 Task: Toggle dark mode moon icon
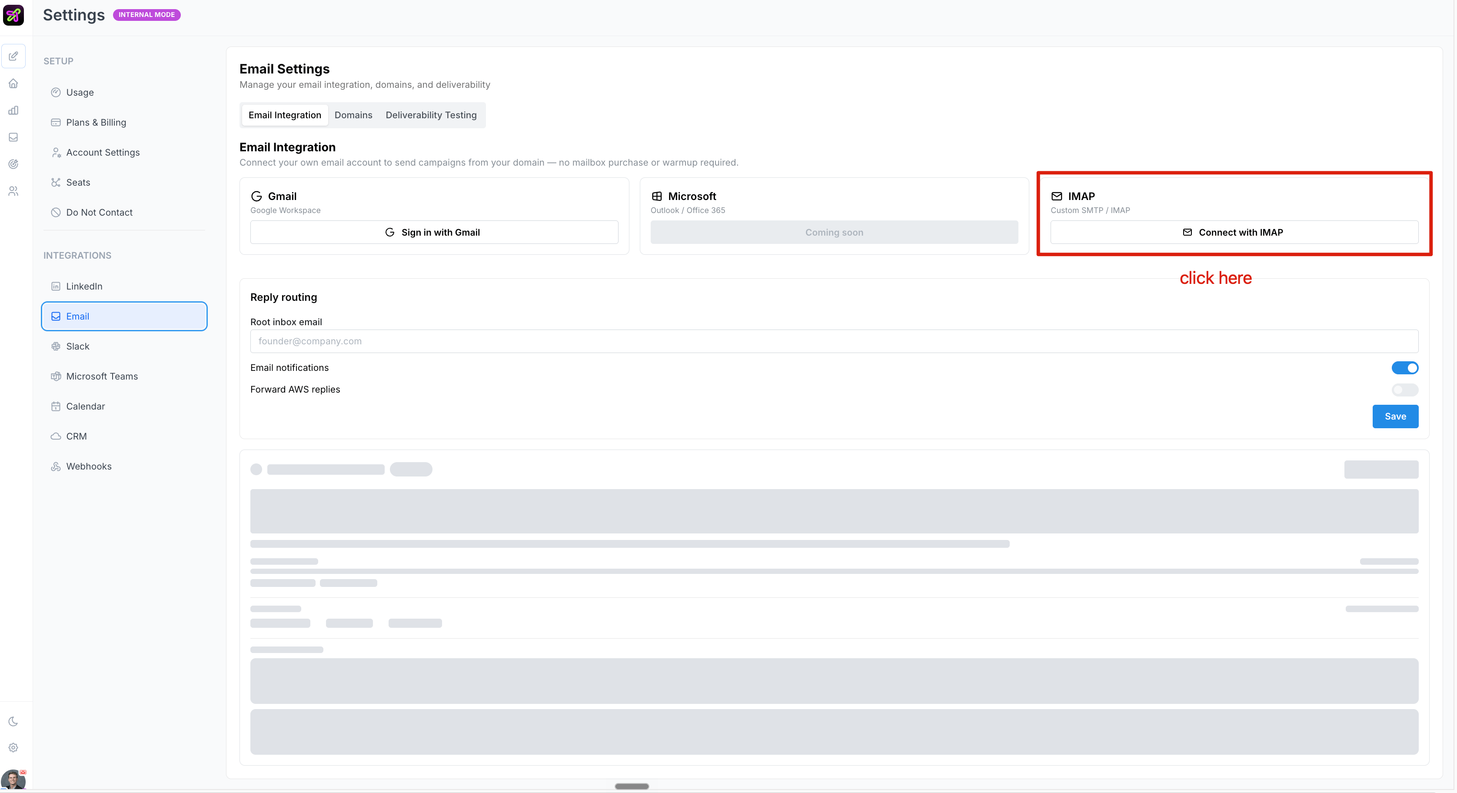coord(13,721)
